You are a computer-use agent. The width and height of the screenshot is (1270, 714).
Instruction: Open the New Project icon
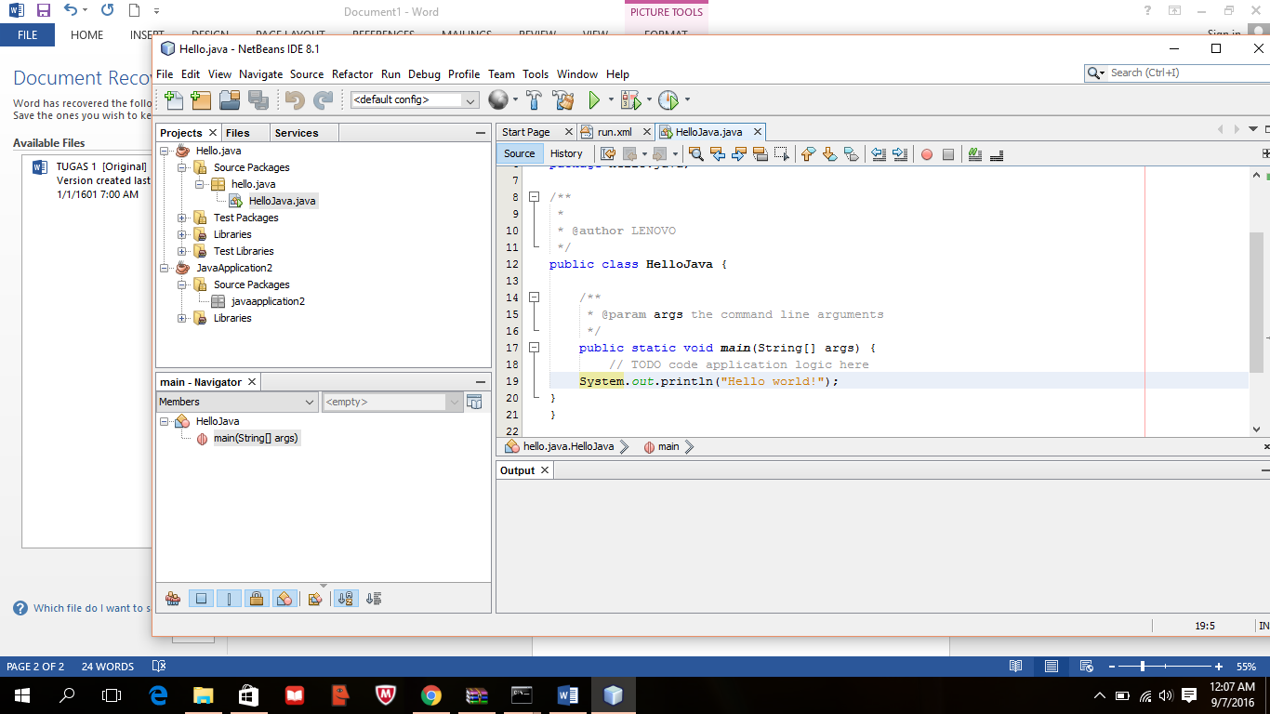tap(200, 99)
